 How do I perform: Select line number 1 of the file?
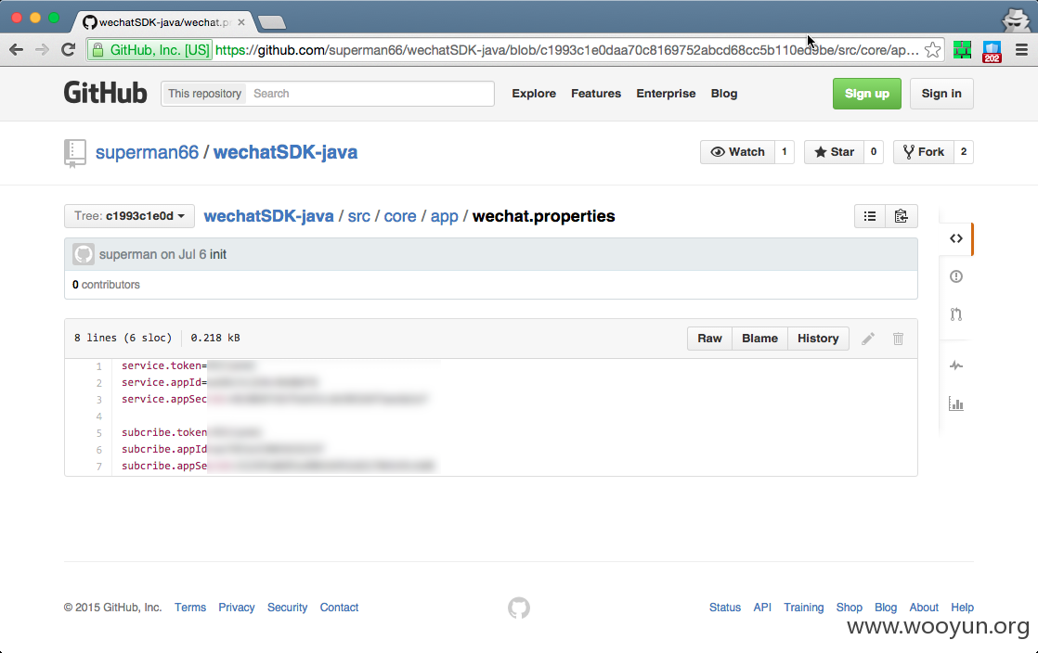pos(98,365)
